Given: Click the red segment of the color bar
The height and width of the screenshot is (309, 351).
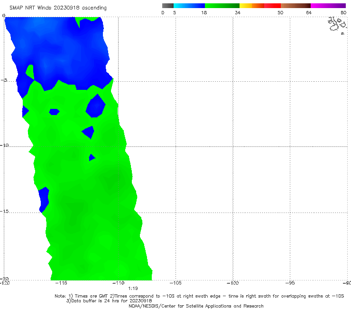Looking at the screenshot, I should pyautogui.click(x=272, y=6).
